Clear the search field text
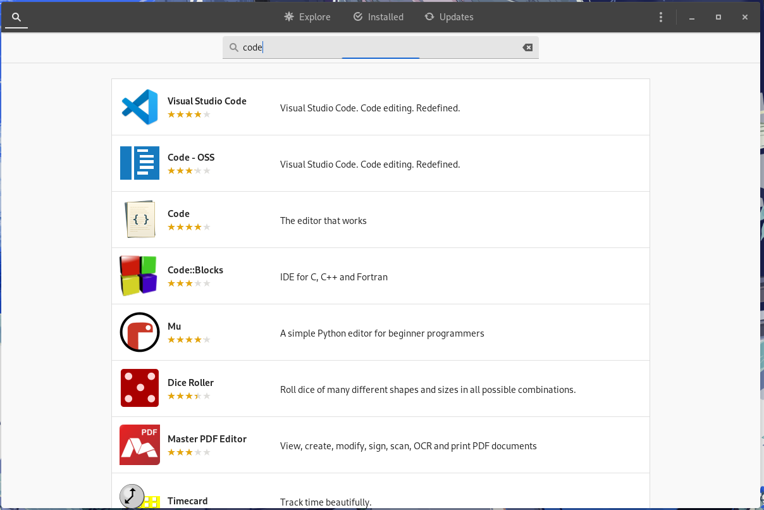The height and width of the screenshot is (510, 764). (527, 47)
